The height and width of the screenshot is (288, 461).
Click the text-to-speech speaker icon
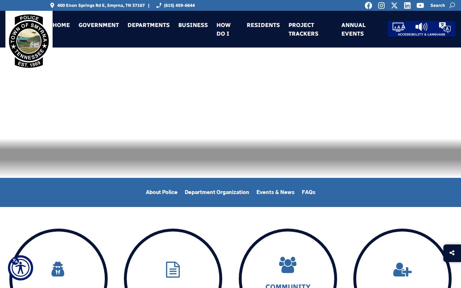point(421,27)
